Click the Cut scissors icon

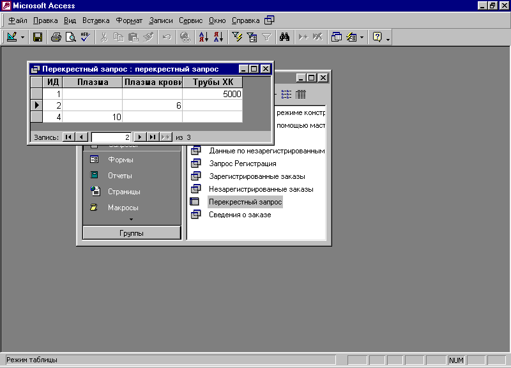tap(104, 37)
